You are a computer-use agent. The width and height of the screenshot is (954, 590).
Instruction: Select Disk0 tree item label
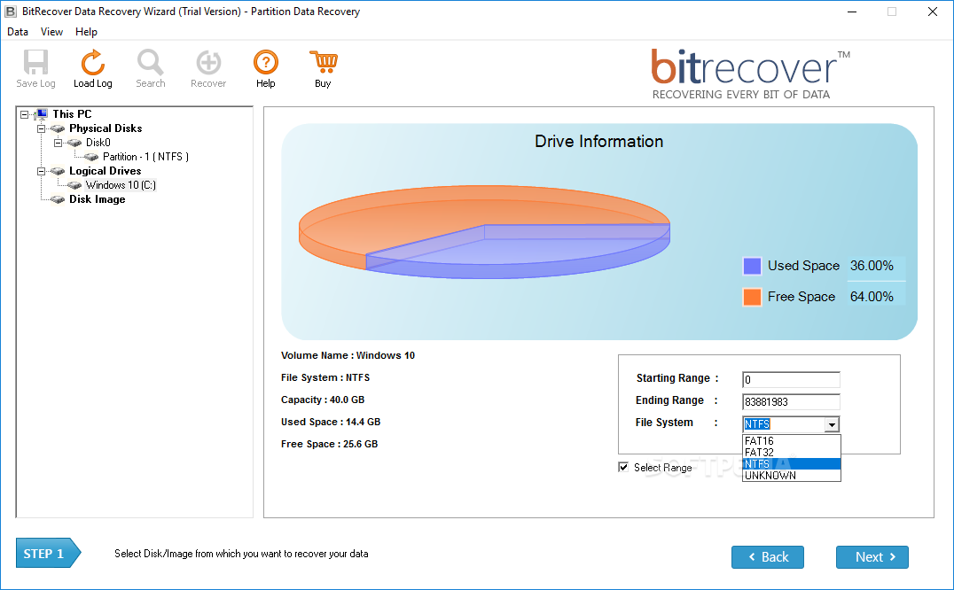[98, 143]
